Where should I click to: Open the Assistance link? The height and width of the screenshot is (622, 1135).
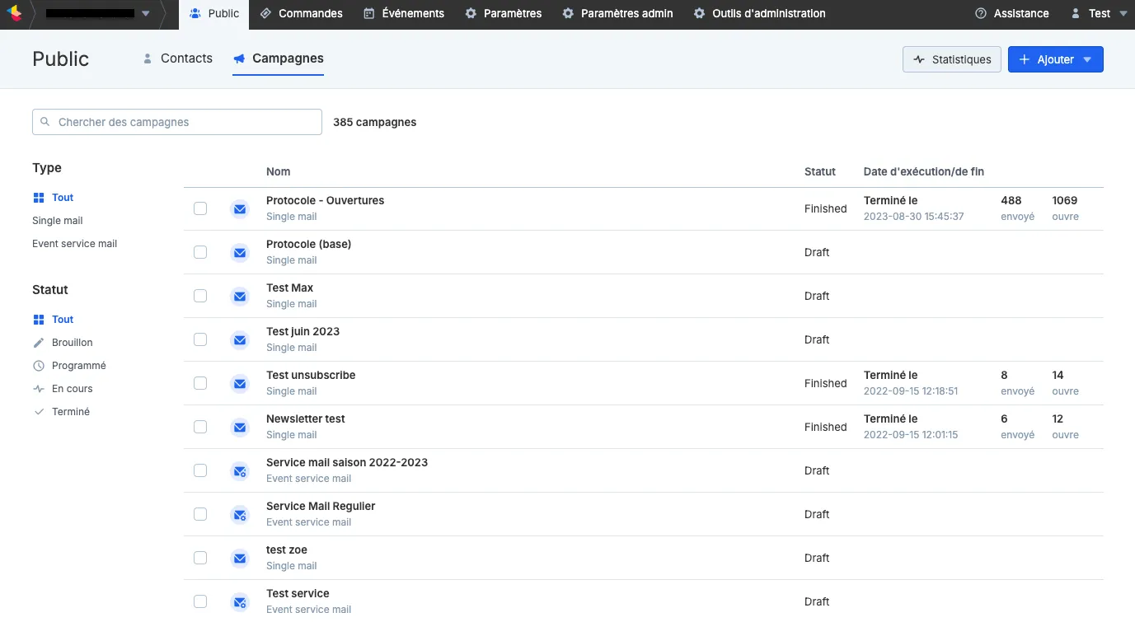(x=1011, y=13)
